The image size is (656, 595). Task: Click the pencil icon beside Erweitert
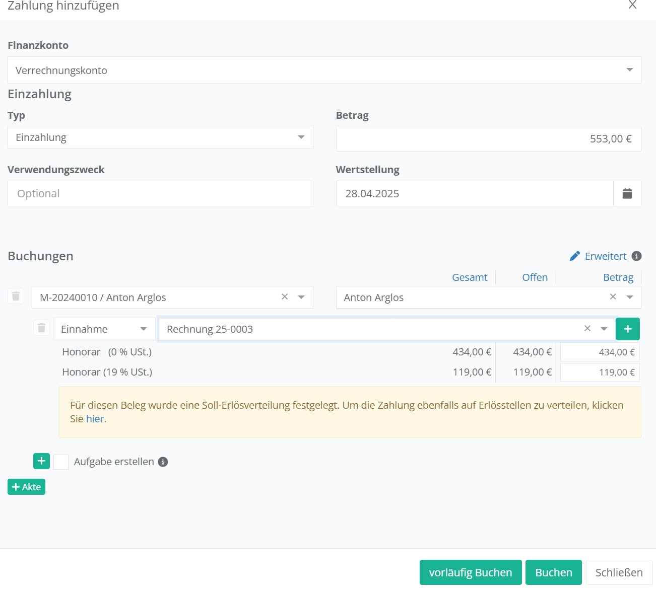pos(574,256)
